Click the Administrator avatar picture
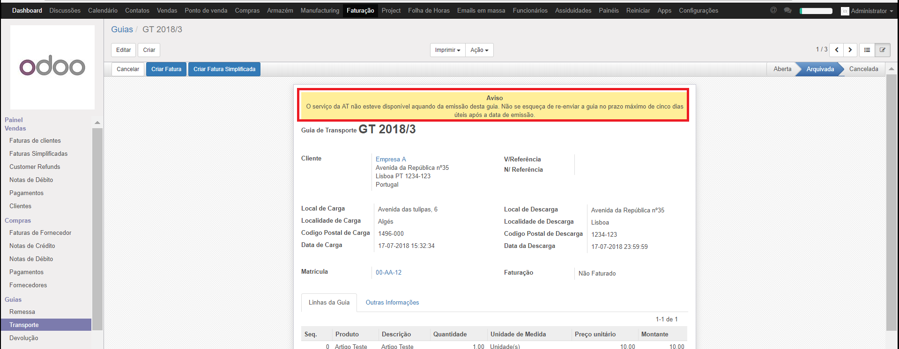The width and height of the screenshot is (899, 349). pyautogui.click(x=845, y=11)
